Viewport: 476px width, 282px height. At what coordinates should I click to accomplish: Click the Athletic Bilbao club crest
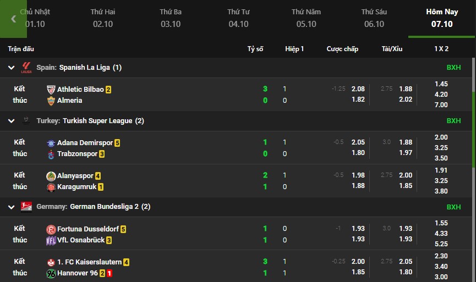[x=51, y=89]
